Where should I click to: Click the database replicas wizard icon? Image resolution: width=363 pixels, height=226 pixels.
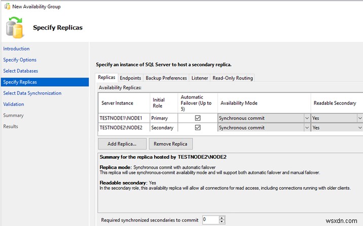[15, 27]
